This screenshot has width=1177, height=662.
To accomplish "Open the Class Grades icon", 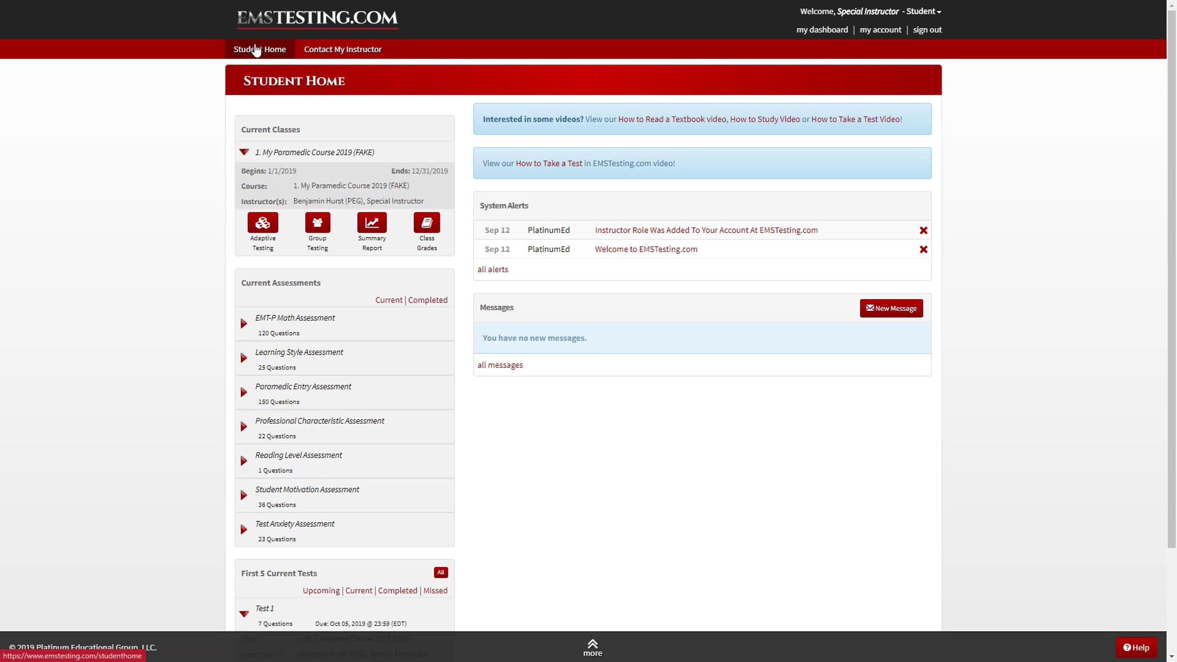I will [x=426, y=223].
